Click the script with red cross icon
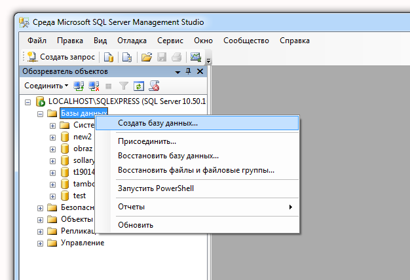 tap(155, 86)
